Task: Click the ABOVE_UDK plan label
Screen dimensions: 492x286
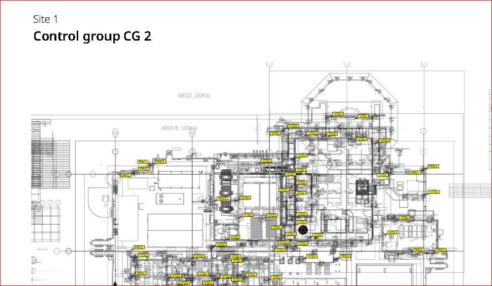Action: [x=179, y=128]
